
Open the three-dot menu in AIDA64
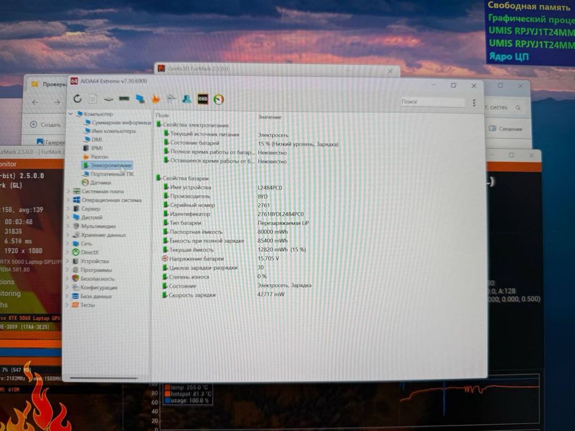click(474, 103)
